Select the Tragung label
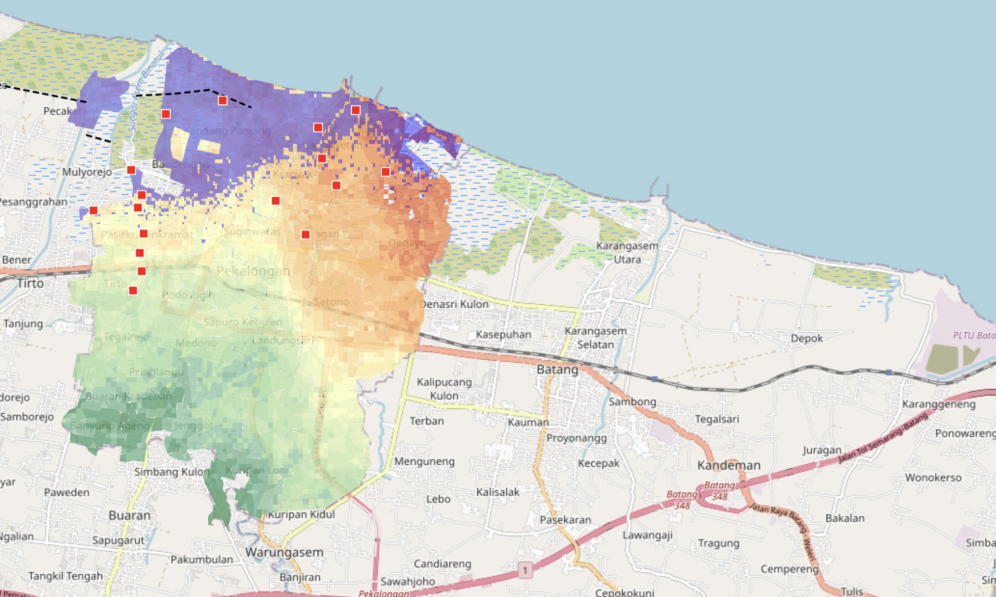 click(x=718, y=543)
